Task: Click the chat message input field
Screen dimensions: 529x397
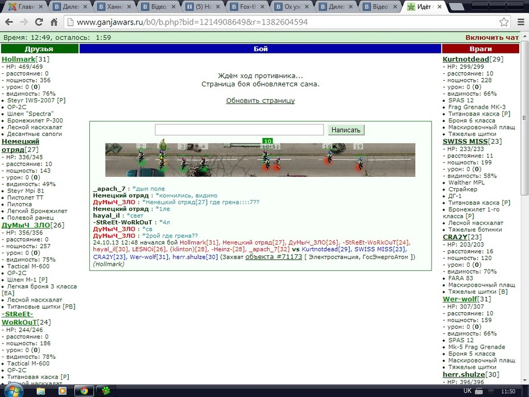Action: 239,130
